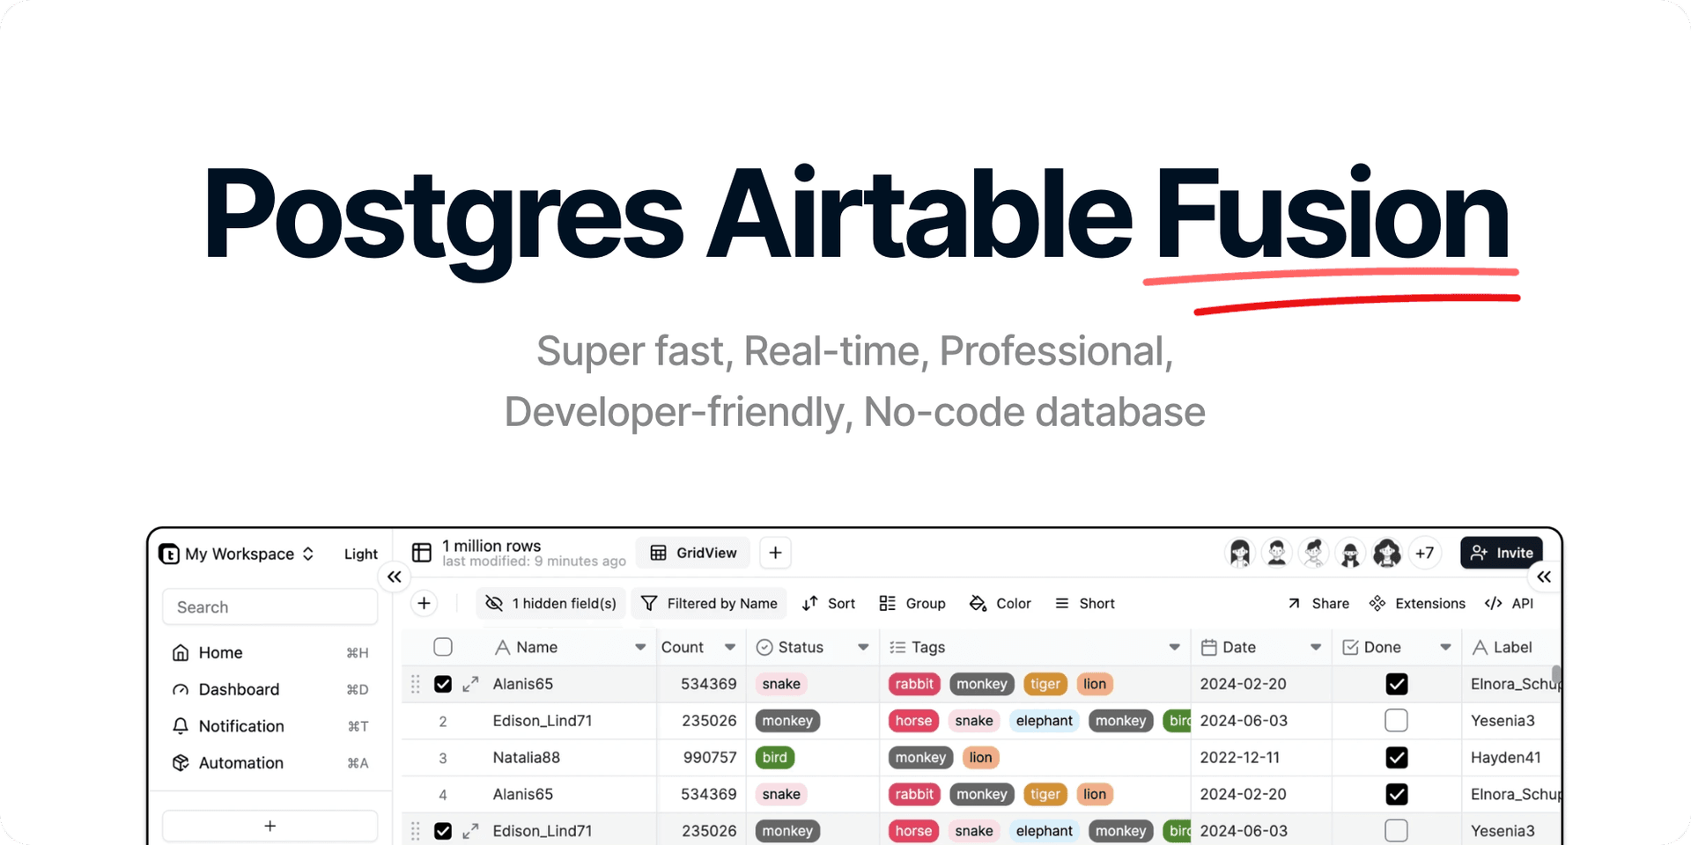Viewport: 1691px width, 845px height.
Task: Open the Extensions panel
Action: 1416,603
